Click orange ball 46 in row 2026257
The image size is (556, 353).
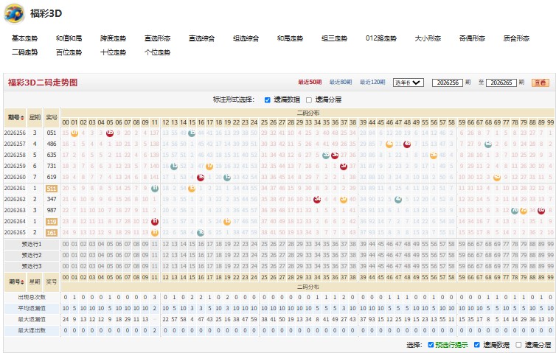coord(389,144)
